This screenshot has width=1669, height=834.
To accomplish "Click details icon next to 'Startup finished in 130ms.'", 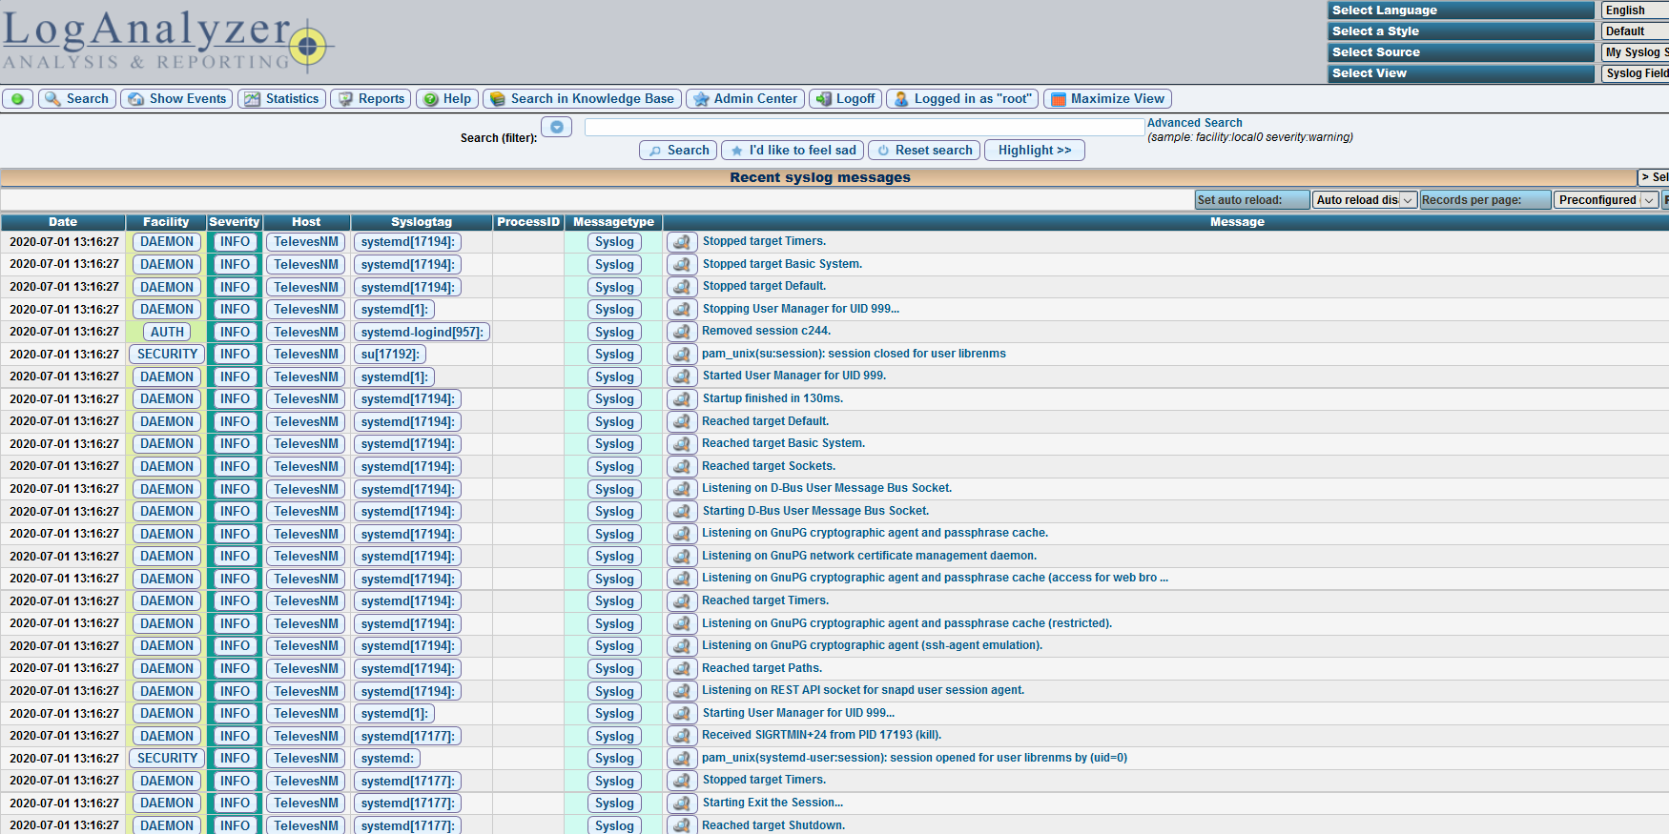I will (x=681, y=399).
